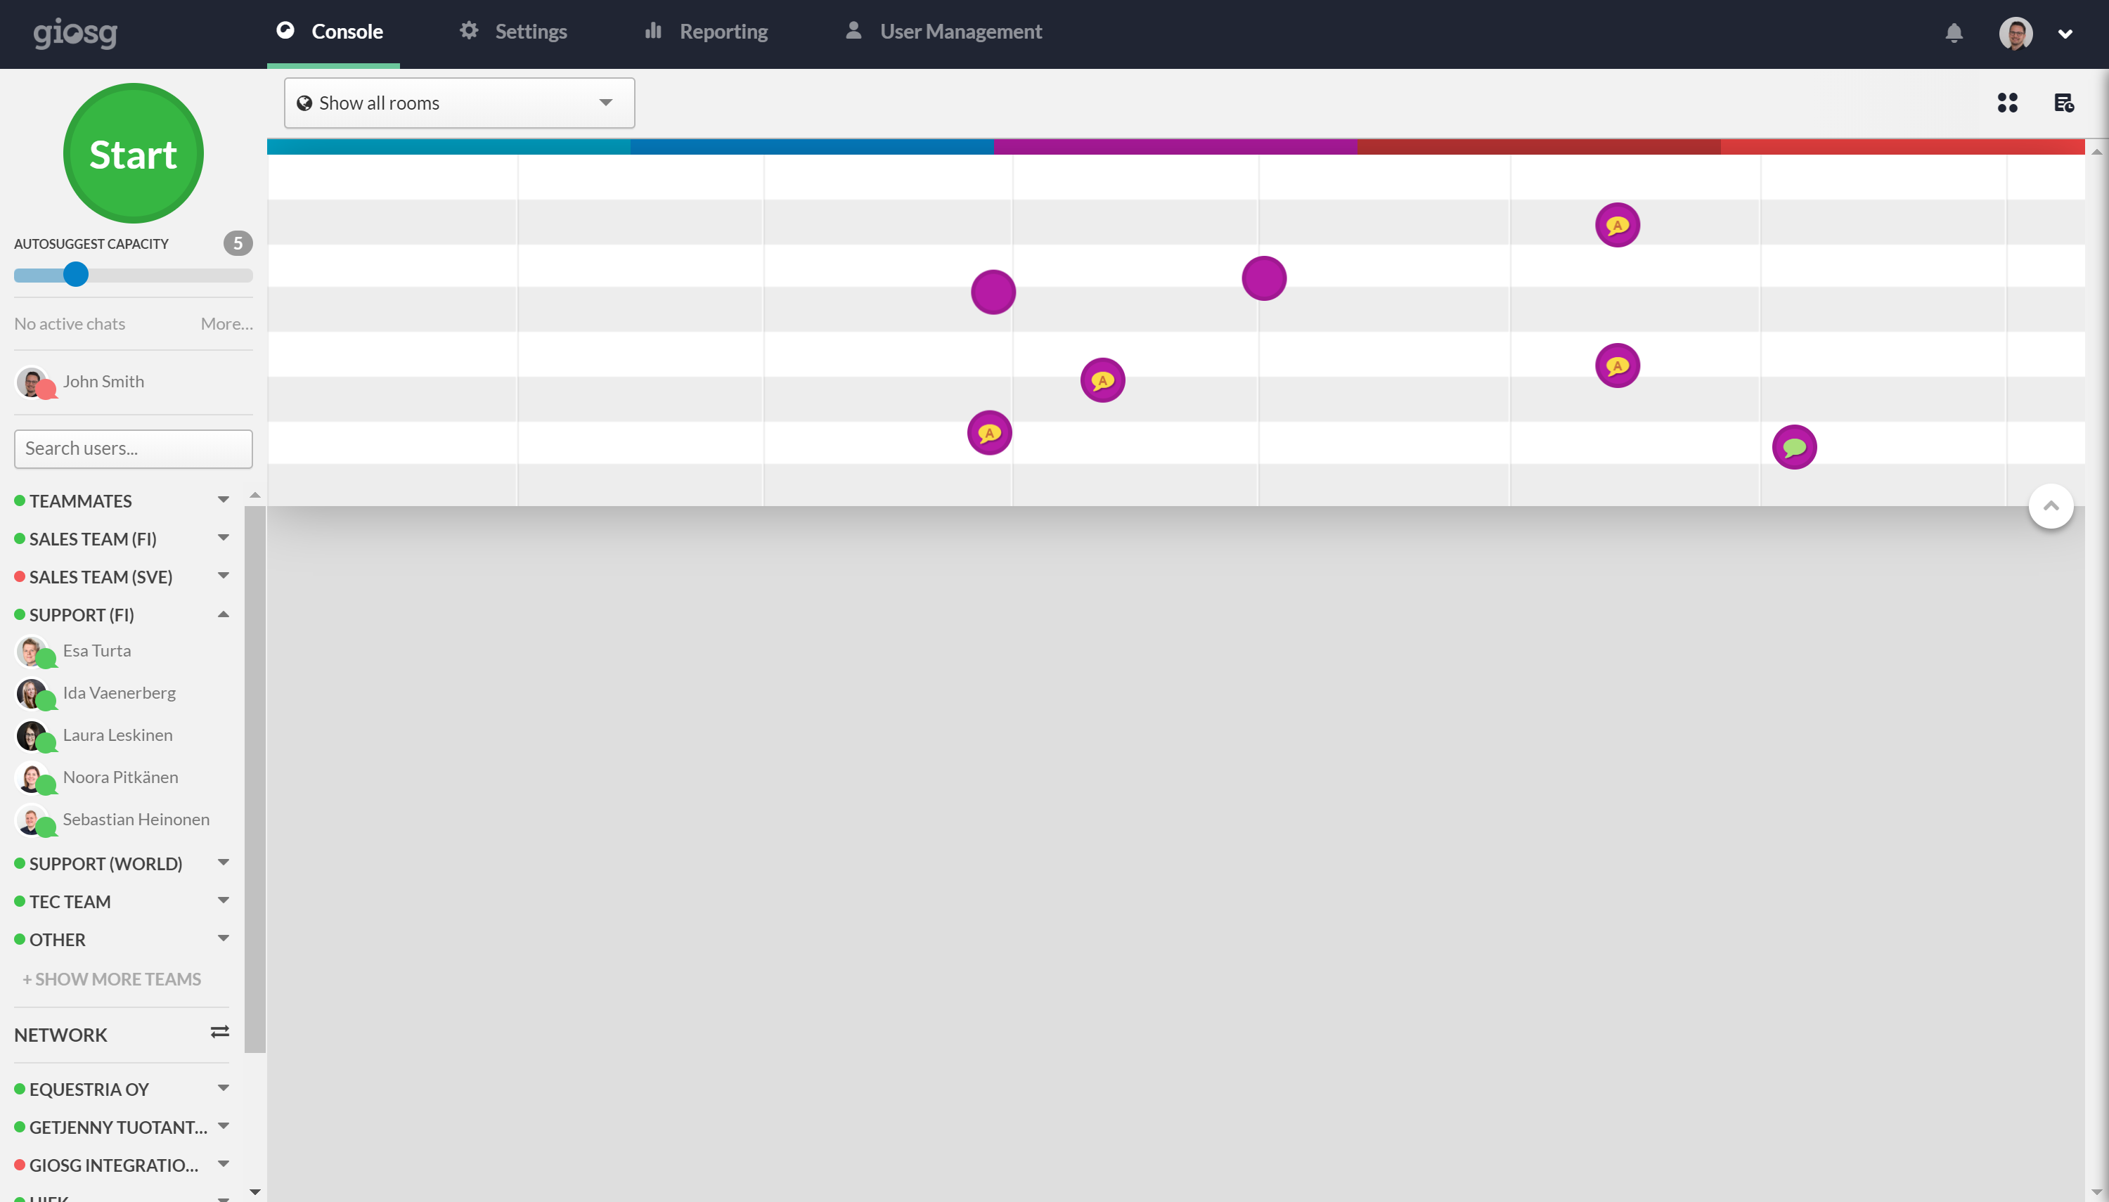Select Noora Pitkänen in the list
The height and width of the screenshot is (1202, 2109).
point(120,777)
